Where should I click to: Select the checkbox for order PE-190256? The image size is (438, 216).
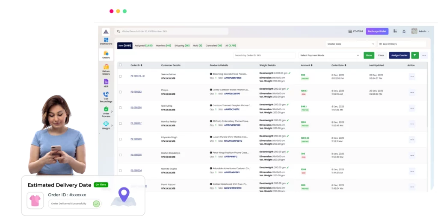click(x=120, y=139)
